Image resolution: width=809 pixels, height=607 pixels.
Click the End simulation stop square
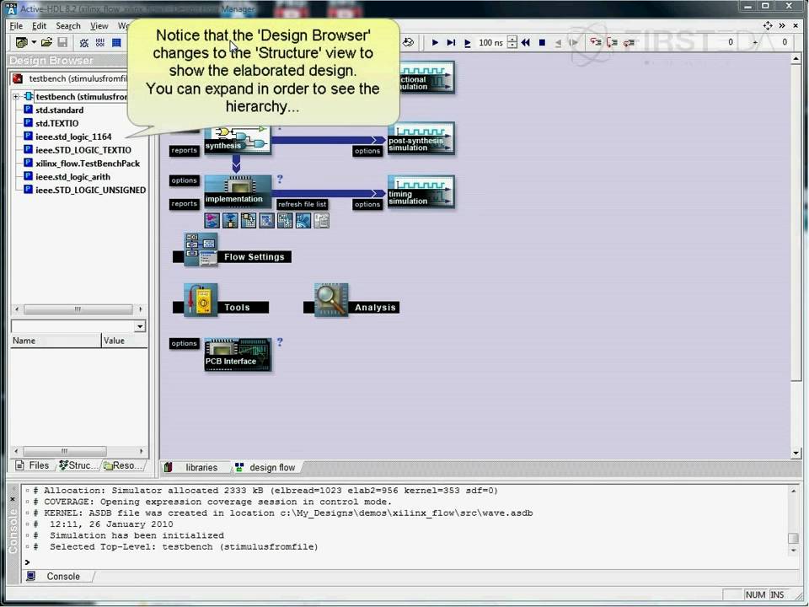[x=542, y=42]
